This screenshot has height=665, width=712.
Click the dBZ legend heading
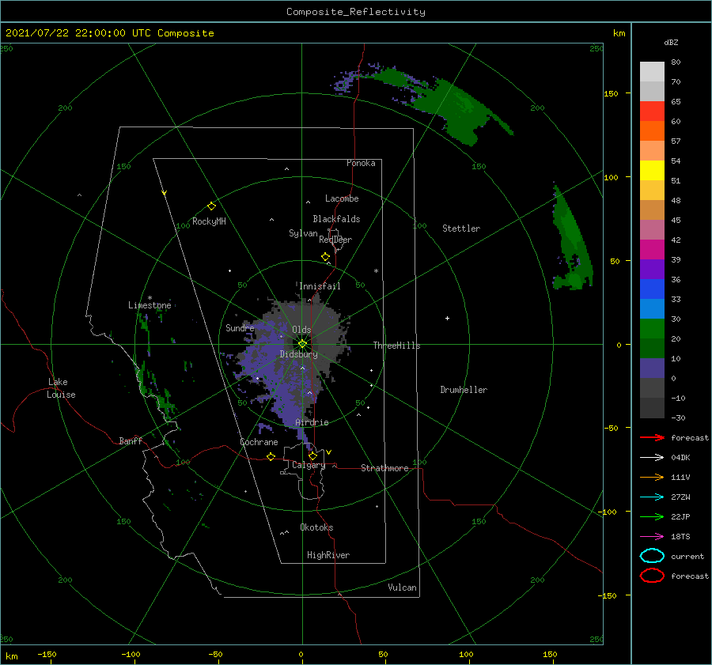671,42
